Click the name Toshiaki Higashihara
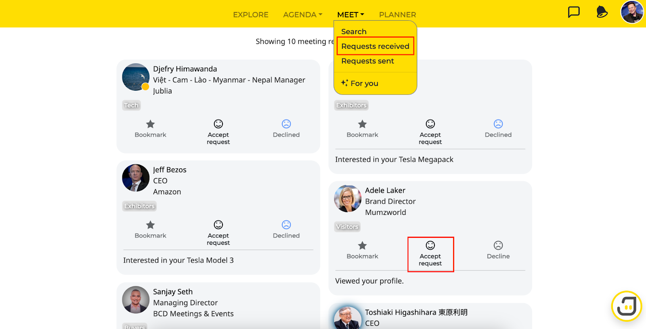 (x=416, y=312)
